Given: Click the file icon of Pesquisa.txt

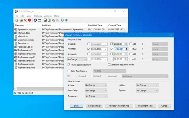Looking at the screenshot, I should (16, 43).
